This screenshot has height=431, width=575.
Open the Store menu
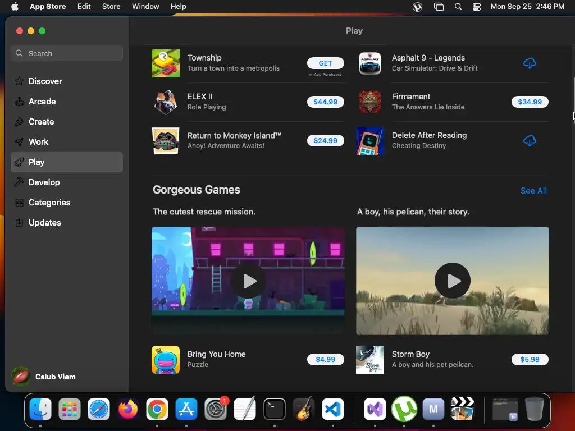[111, 7]
